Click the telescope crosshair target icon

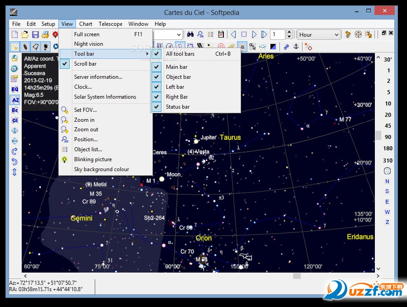tap(358, 34)
